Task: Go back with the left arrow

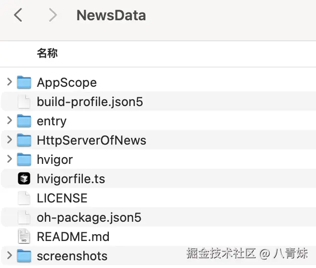Action: 18,15
